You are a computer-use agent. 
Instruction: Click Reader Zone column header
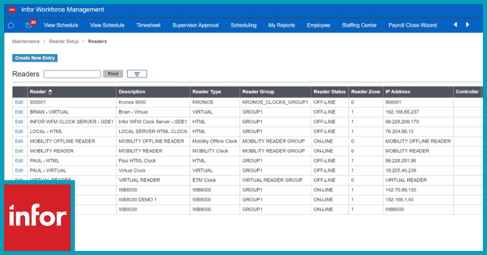[x=365, y=91]
